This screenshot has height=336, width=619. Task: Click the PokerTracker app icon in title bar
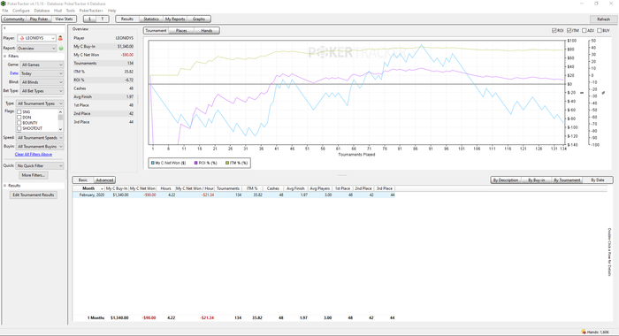coord(4,4)
